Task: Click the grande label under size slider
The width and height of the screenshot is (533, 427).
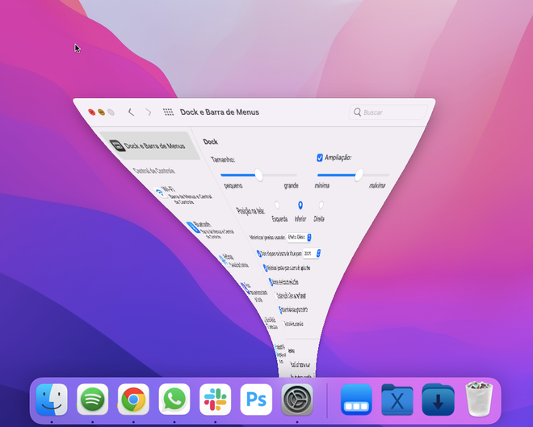Action: click(292, 185)
